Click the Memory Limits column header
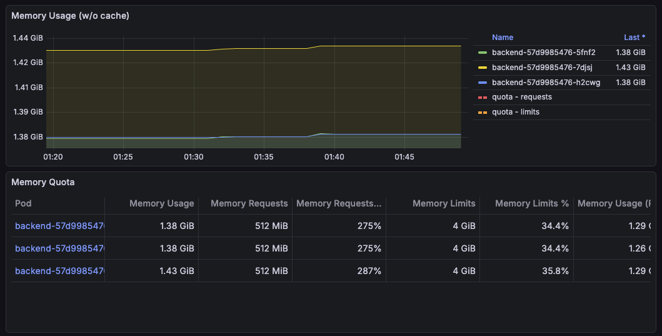Viewport: 662px width, 336px height. pyautogui.click(x=444, y=203)
